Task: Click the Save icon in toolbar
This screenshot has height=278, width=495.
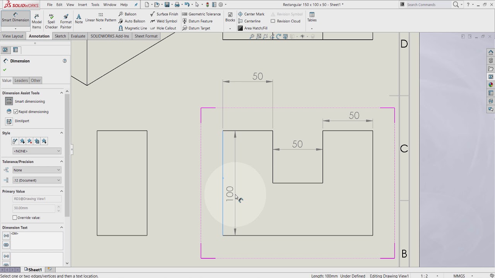Action: pos(167,5)
